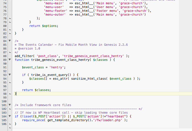The height and width of the screenshot is (131, 192).
Task: Collapse the function fold at line 89
Action: pyautogui.click(x=10, y=60)
